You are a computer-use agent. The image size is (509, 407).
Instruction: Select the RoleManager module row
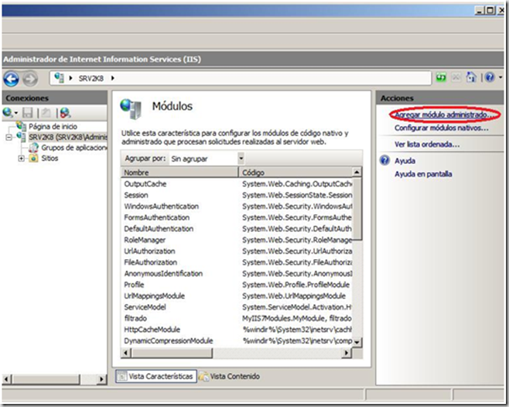point(237,240)
